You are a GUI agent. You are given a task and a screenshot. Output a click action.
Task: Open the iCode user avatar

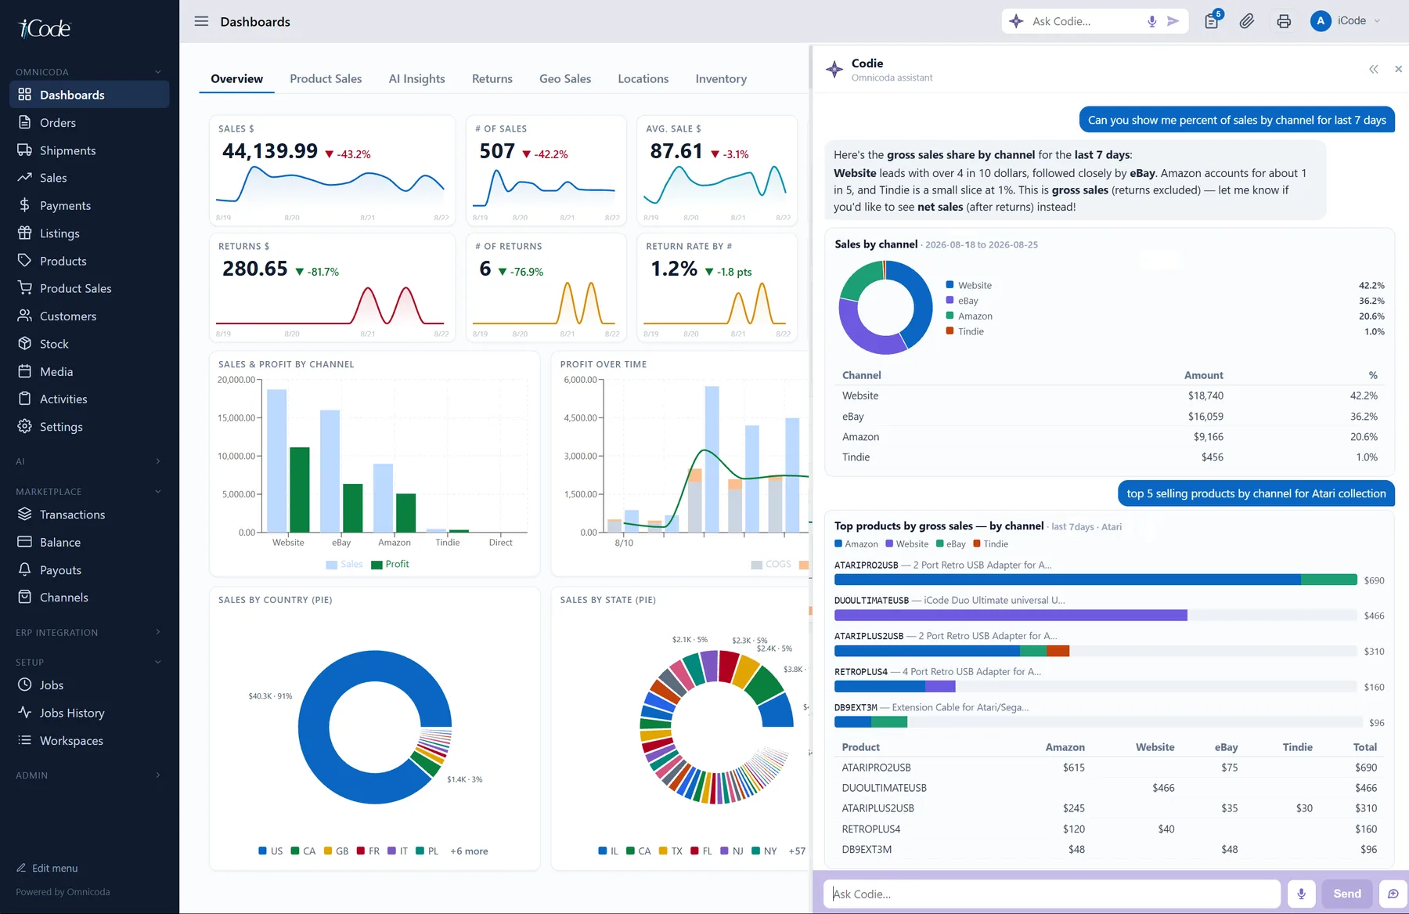[x=1321, y=21]
